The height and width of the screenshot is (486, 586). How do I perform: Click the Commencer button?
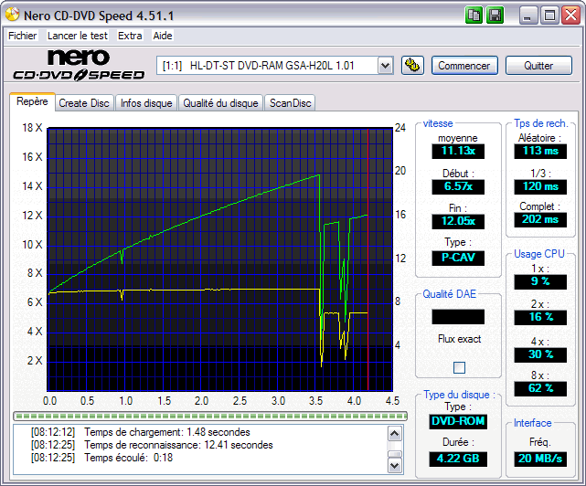464,66
